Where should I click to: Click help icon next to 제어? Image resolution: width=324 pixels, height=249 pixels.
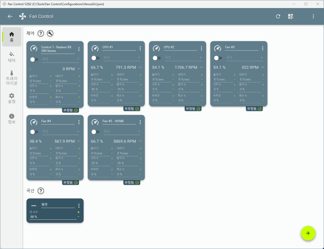[41, 33]
